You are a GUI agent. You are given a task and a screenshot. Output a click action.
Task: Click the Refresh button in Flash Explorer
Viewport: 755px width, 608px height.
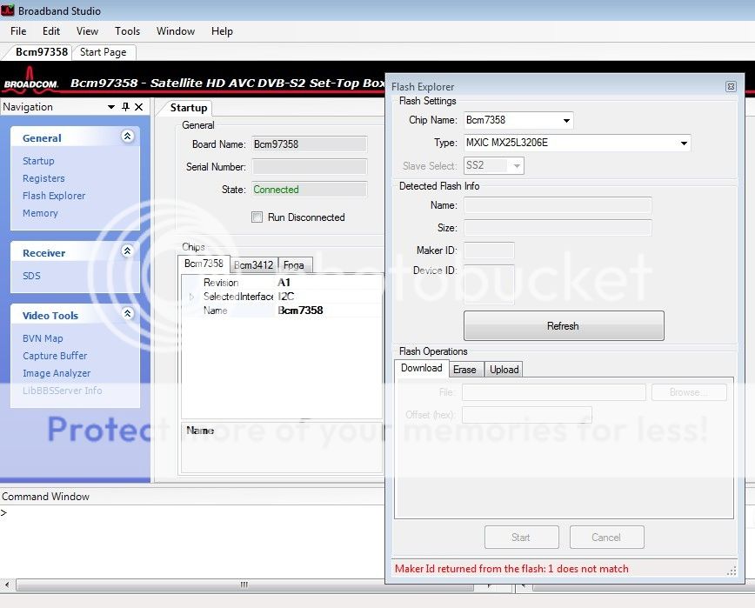pyautogui.click(x=564, y=326)
